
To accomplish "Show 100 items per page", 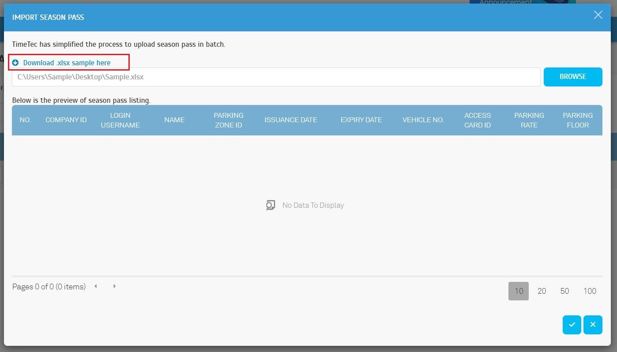I will [590, 291].
